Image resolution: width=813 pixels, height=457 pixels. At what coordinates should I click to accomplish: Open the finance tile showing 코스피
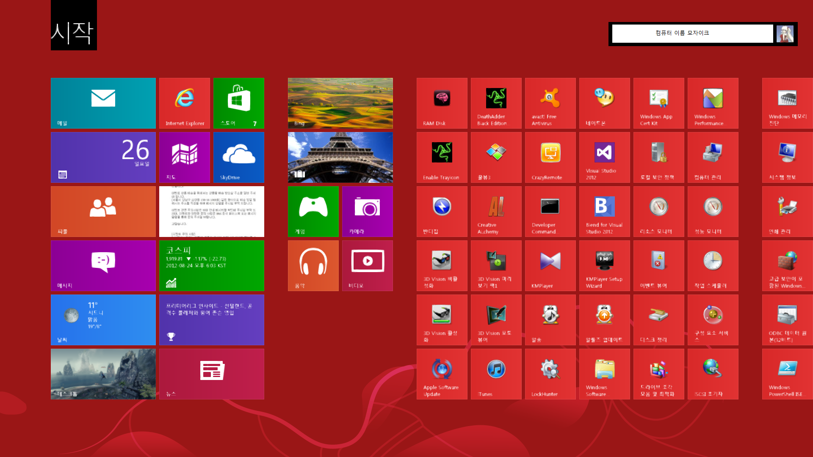(212, 266)
